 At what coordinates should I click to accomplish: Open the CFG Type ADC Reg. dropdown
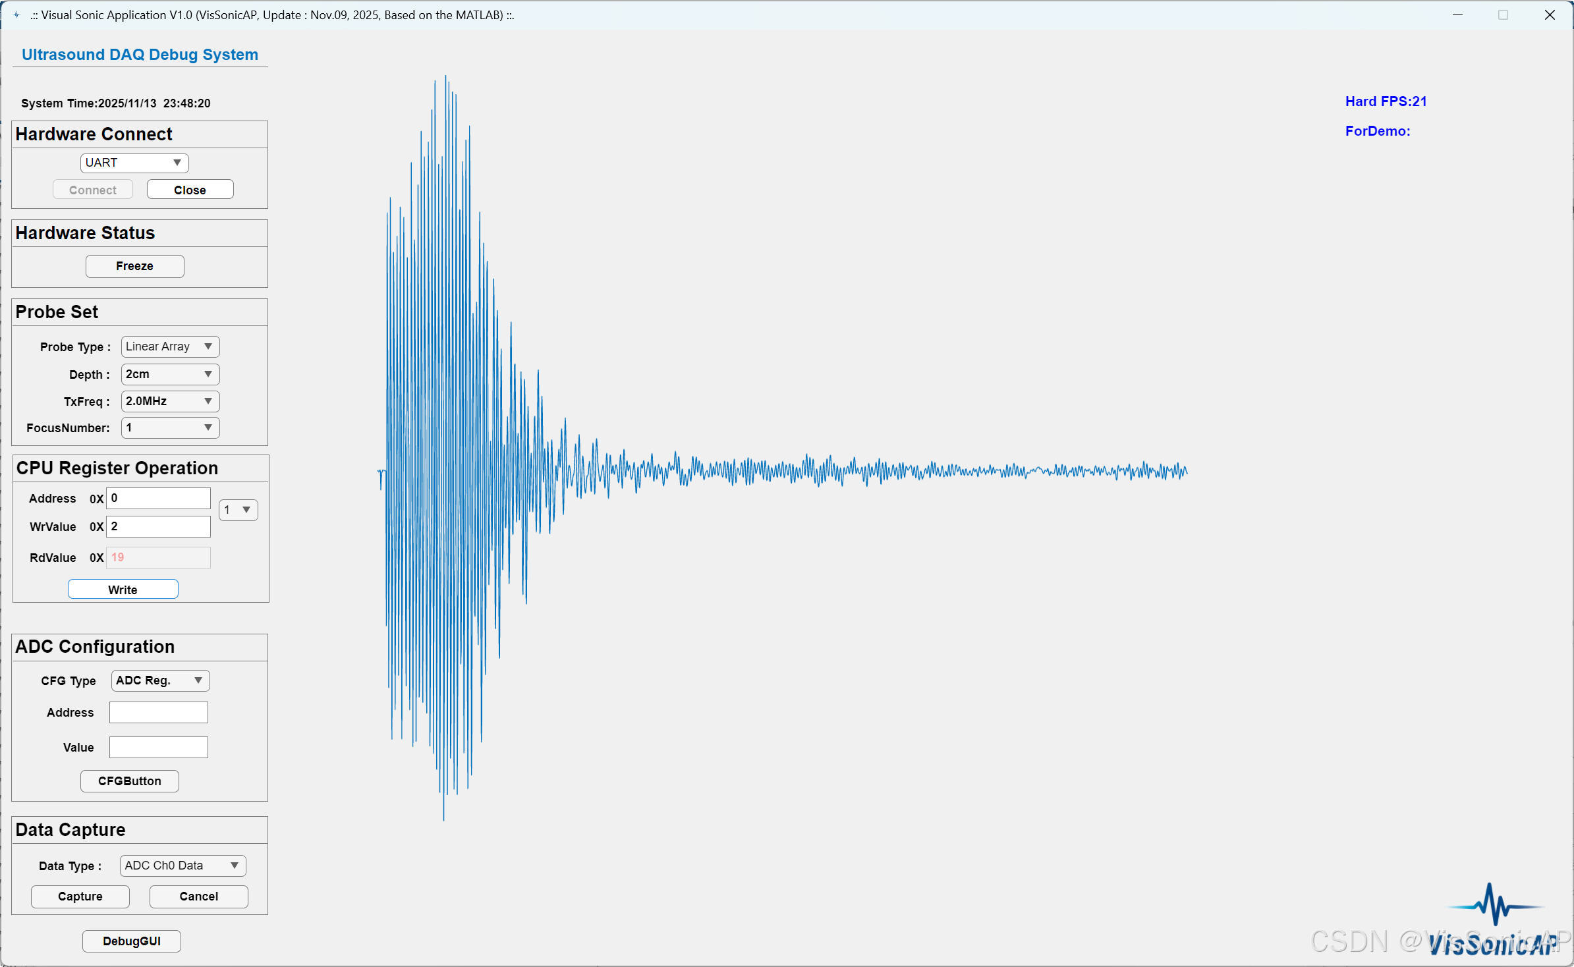coord(160,680)
